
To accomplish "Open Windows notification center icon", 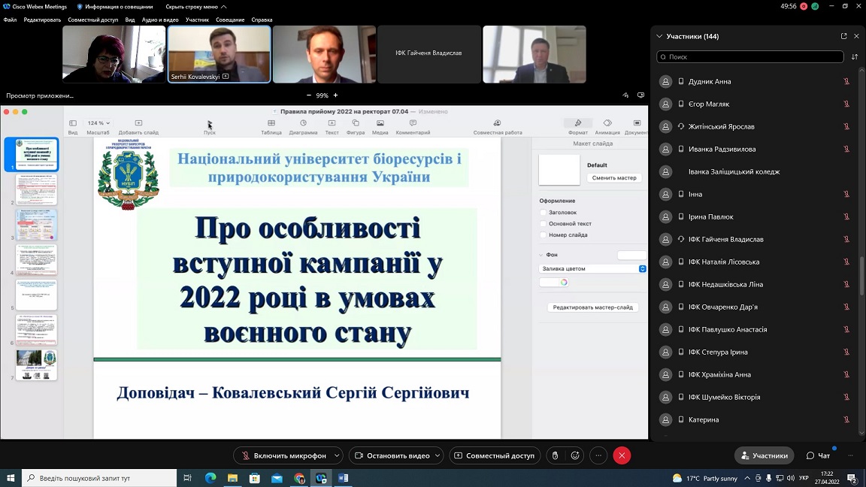I will 852,478.
